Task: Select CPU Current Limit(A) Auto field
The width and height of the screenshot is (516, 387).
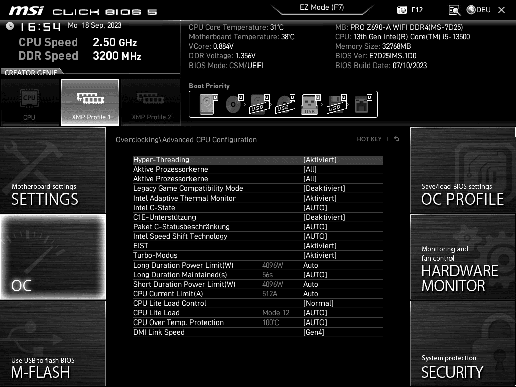Action: [258, 294]
